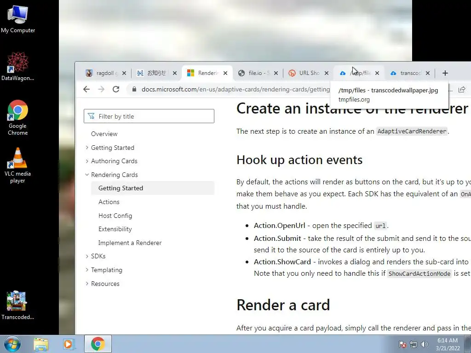The image size is (471, 353).
Task: Click the share page icon in the address bar
Action: click(462, 90)
